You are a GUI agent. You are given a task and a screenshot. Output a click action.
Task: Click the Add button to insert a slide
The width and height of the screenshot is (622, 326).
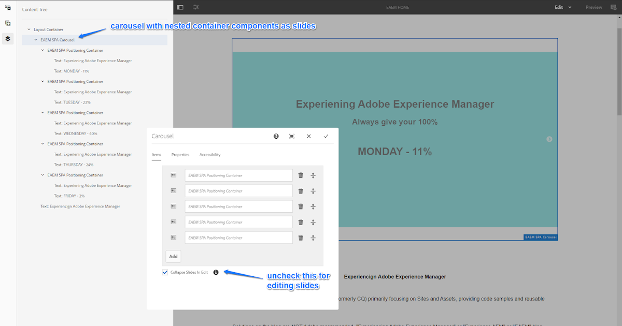coord(173,256)
